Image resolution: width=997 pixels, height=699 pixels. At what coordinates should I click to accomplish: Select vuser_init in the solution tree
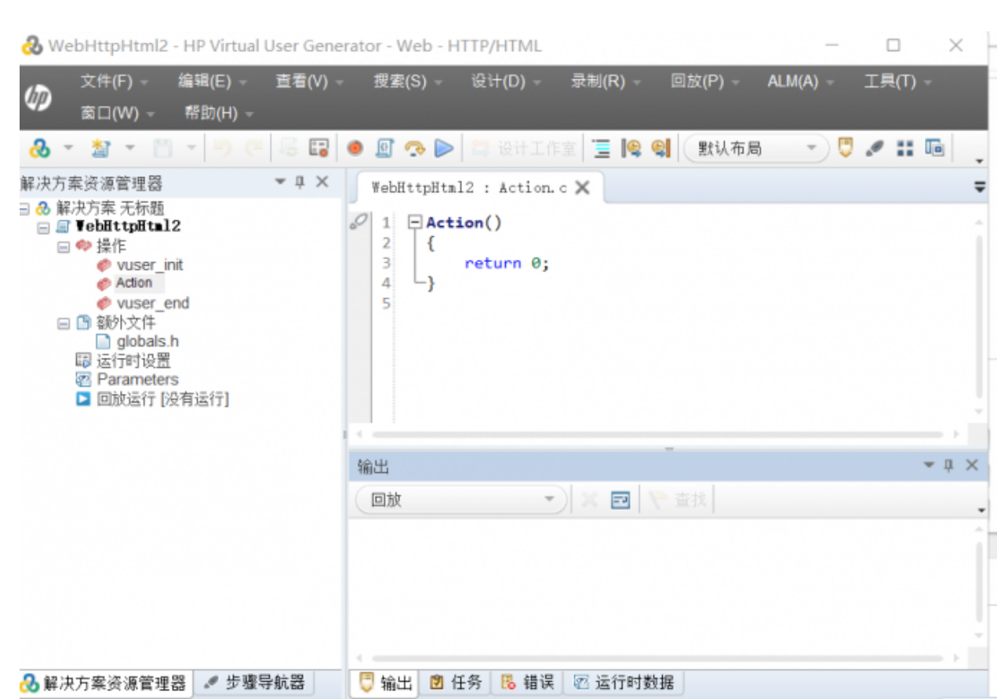pos(149,265)
